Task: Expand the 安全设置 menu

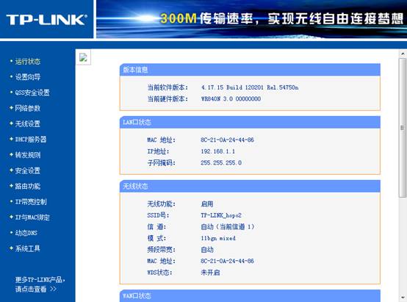Action: coord(27,170)
